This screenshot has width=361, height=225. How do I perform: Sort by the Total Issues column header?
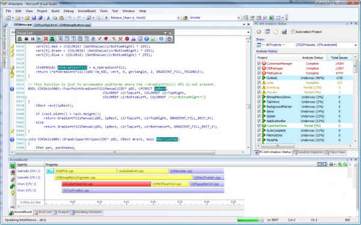tap(339, 58)
